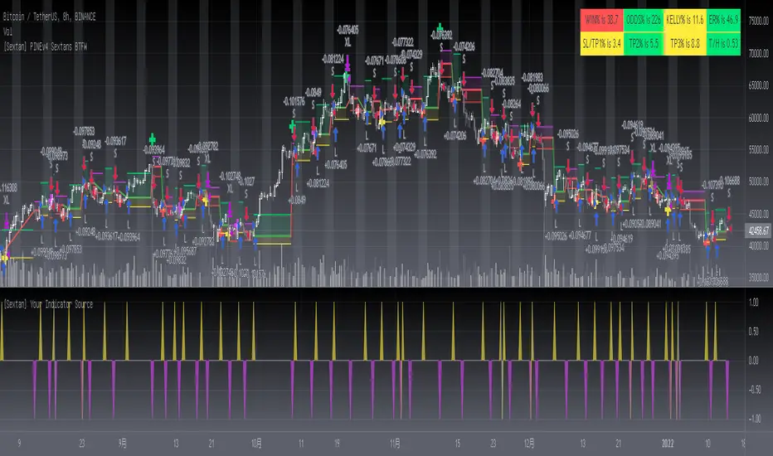This screenshot has height=456, width=773.
Task: Click the 19 date label on time axis
Action: (337, 444)
